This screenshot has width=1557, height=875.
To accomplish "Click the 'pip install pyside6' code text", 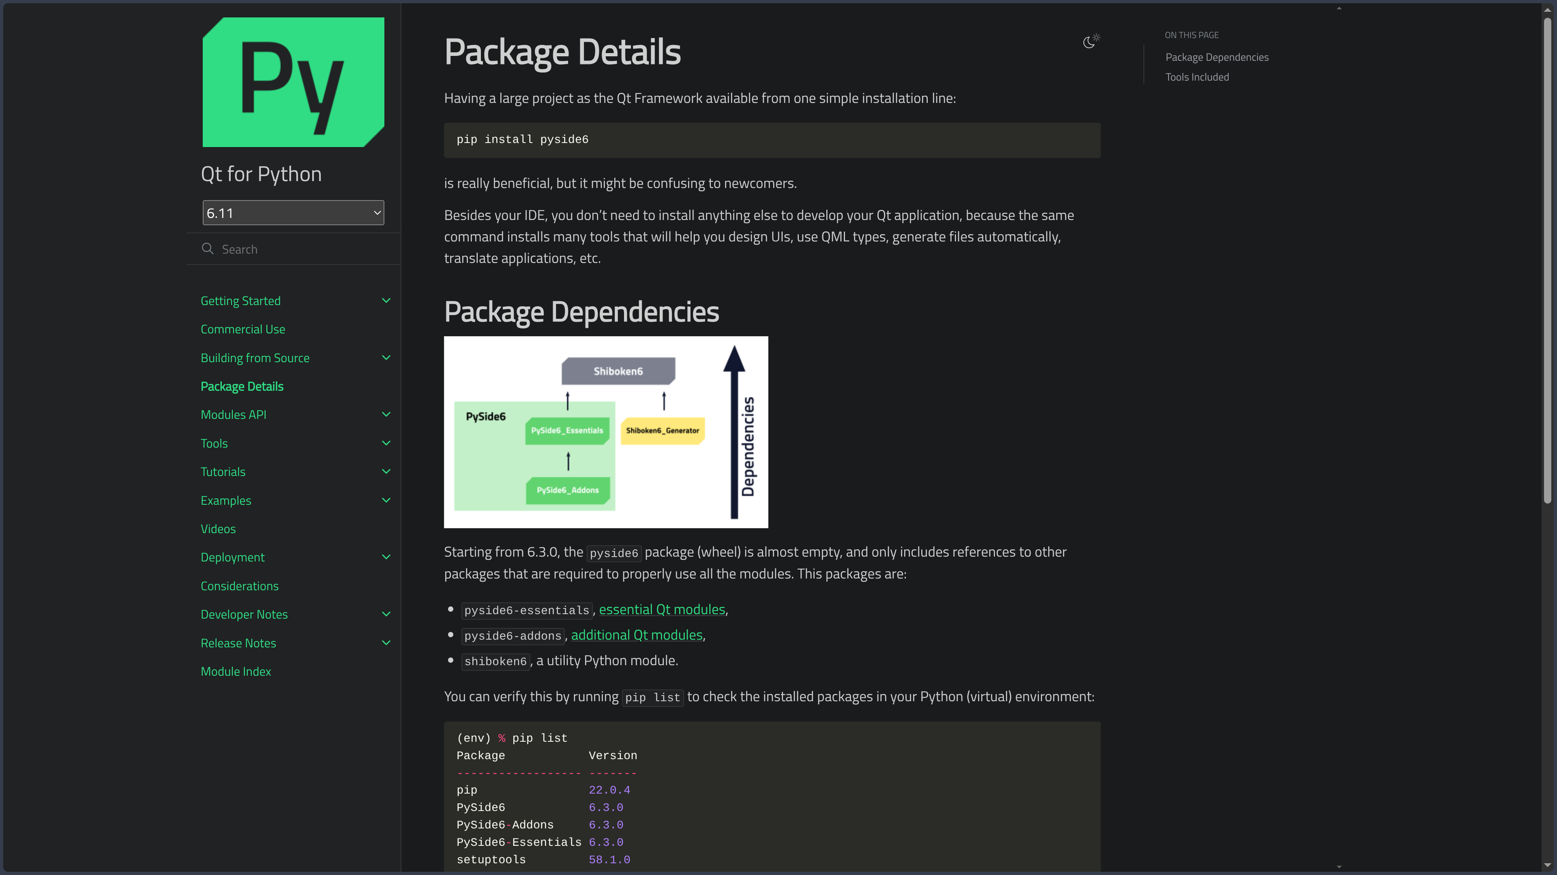I will tap(522, 139).
